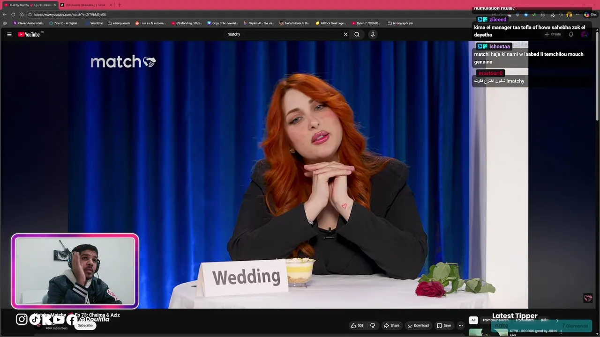600x337 pixels.
Task: Clear the 'matchy' search text
Action: point(345,34)
